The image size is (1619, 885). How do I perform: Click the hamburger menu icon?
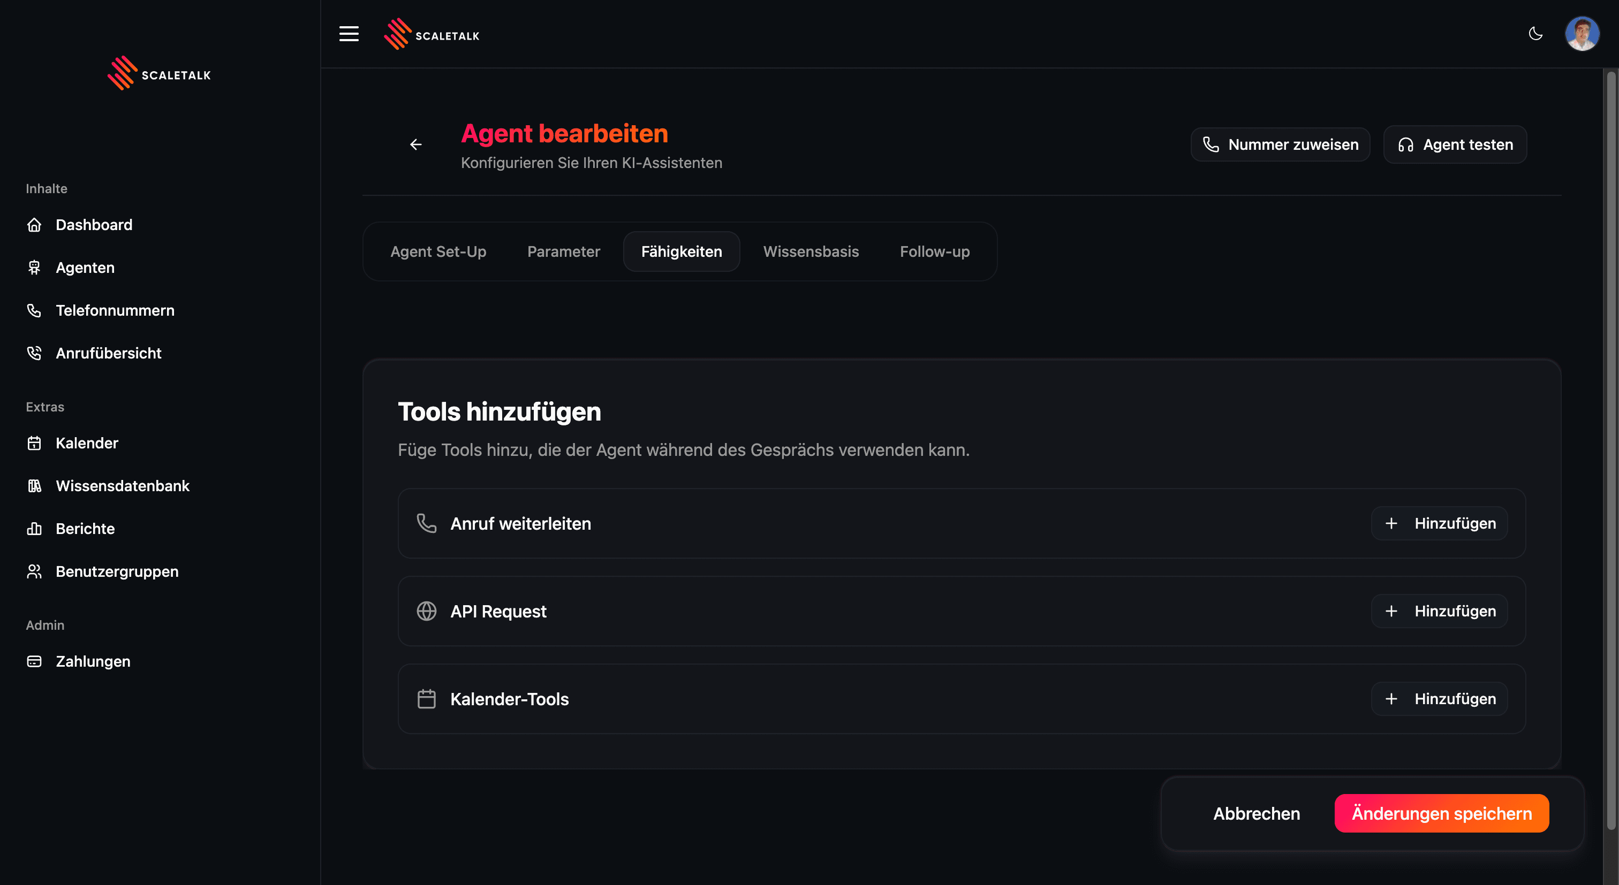click(x=349, y=34)
